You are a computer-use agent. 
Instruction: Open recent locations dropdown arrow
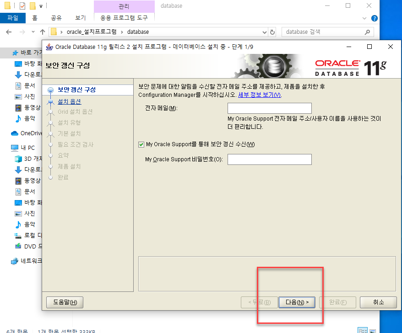pyautogui.click(x=33, y=32)
